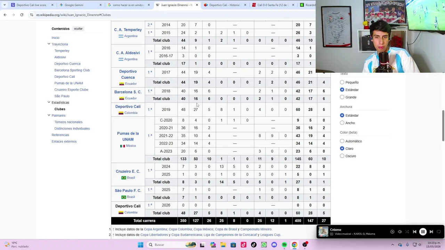Click the forward navigation arrow

[x=13, y=15]
